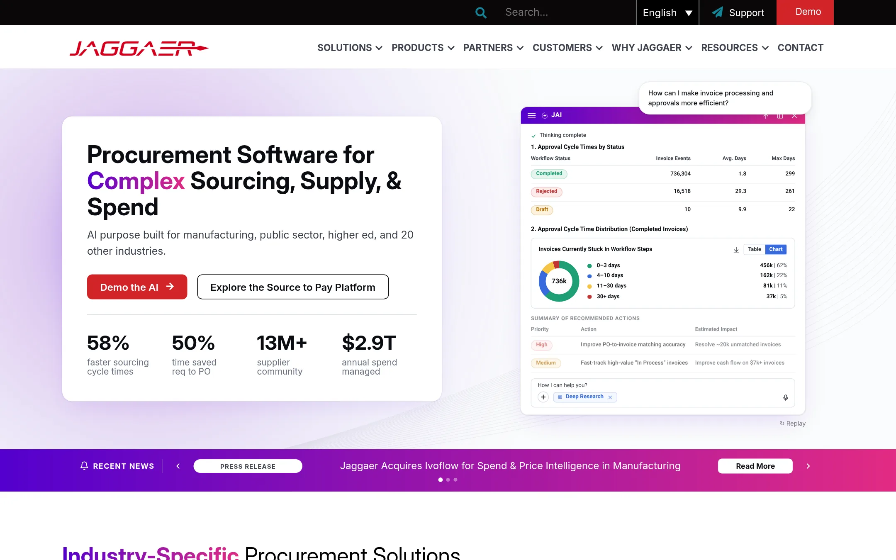Screen dimensions: 896x560
Task: Download the workflow steps chart
Action: tap(736, 250)
